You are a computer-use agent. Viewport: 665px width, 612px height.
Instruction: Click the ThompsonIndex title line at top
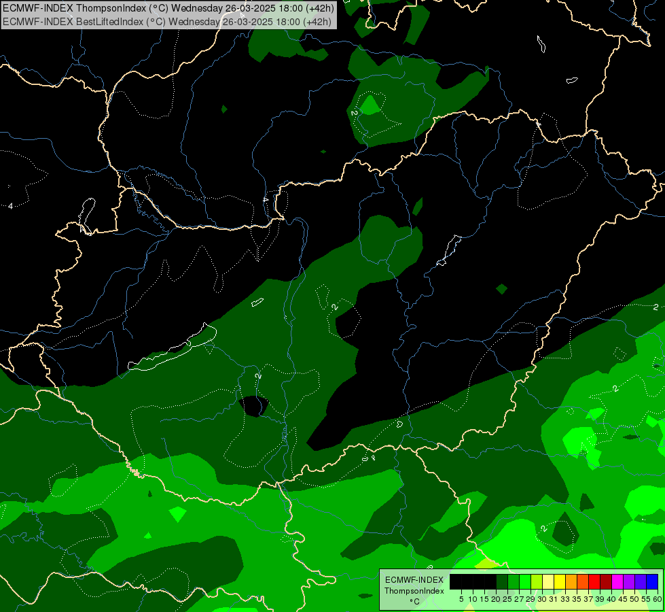coord(168,7)
